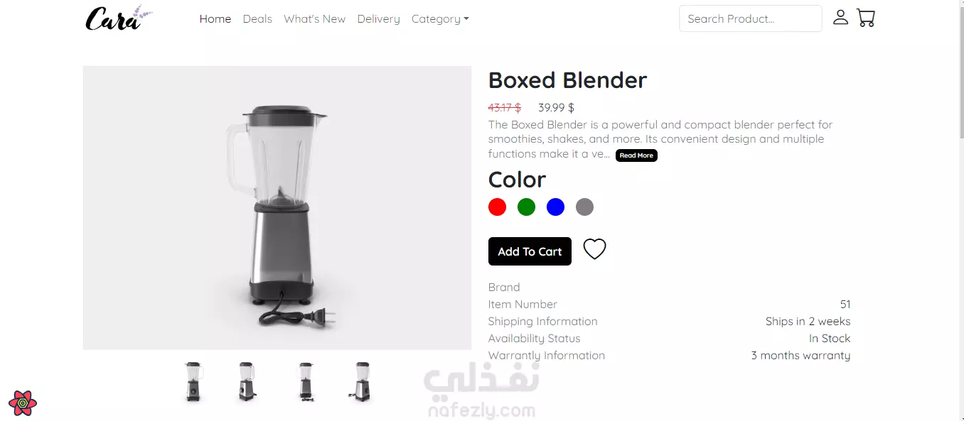The height and width of the screenshot is (421, 964).
Task: Choose the green color option
Action: pos(526,207)
